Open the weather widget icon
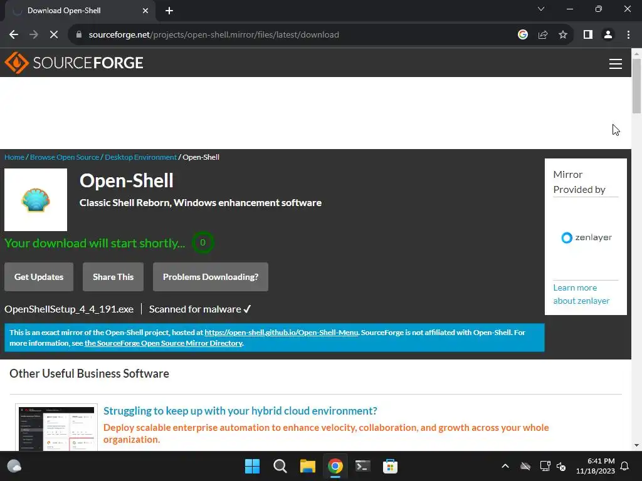 pos(14,466)
